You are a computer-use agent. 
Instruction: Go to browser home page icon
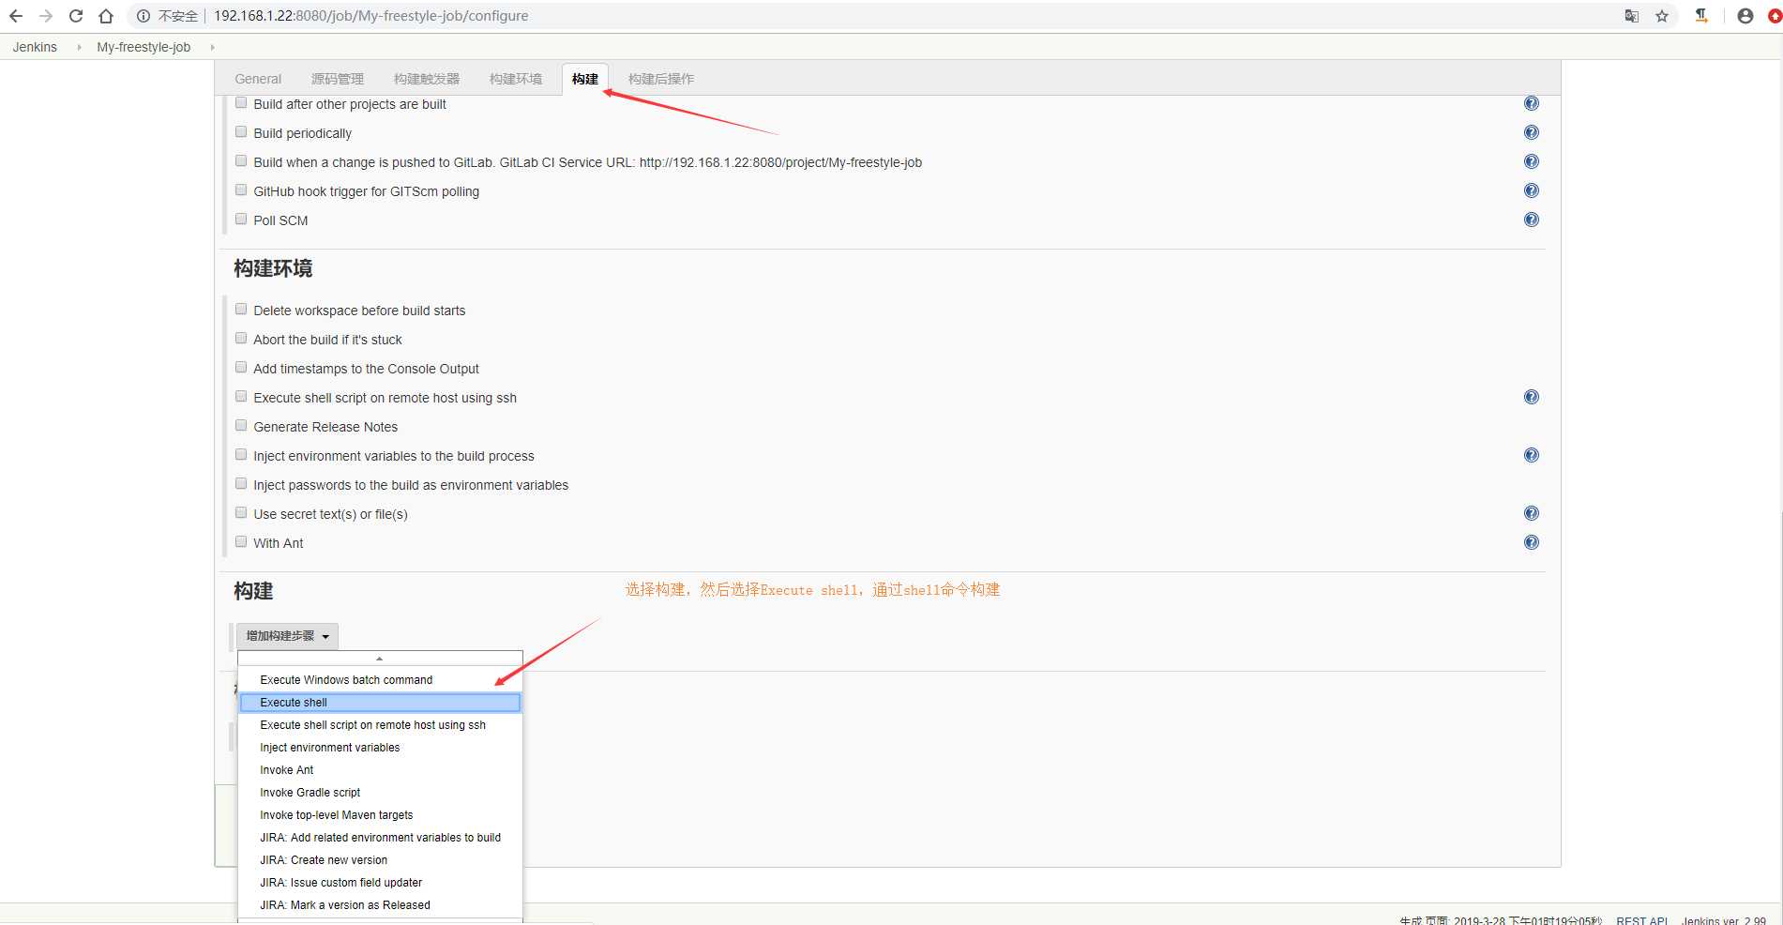106,16
